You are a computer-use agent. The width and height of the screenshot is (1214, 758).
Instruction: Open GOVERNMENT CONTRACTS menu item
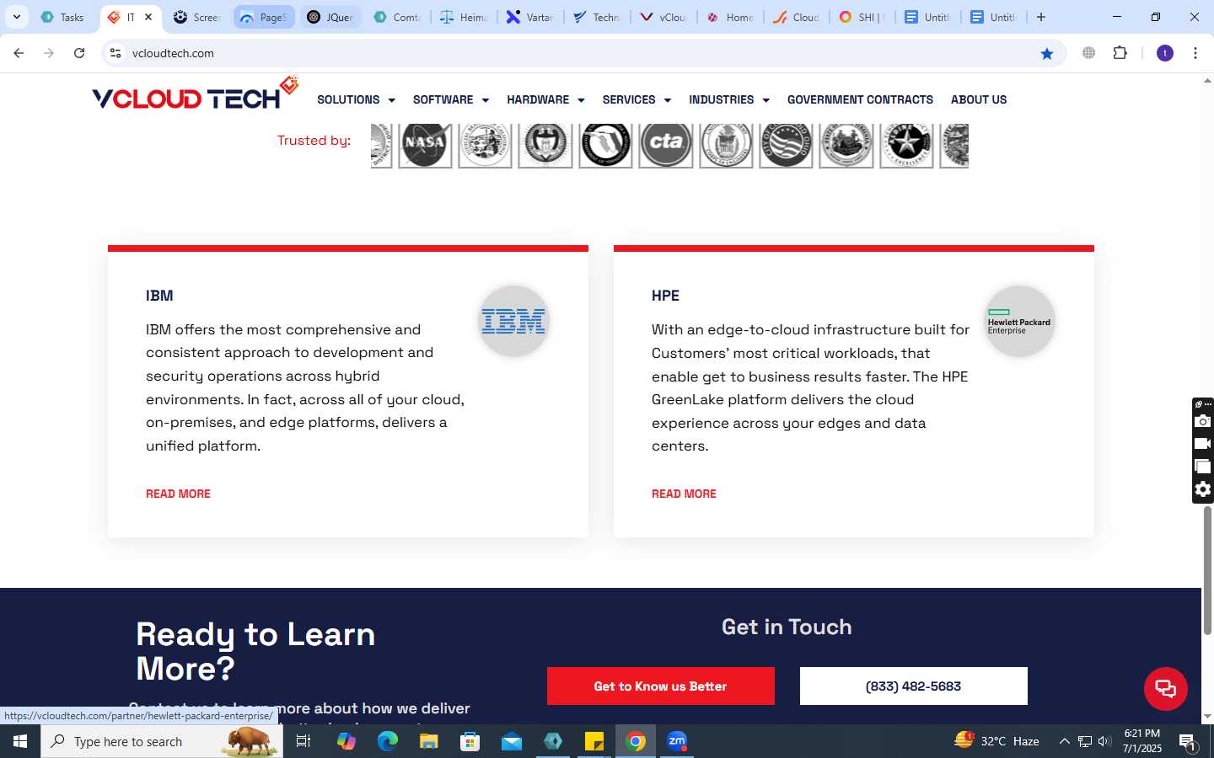click(860, 99)
